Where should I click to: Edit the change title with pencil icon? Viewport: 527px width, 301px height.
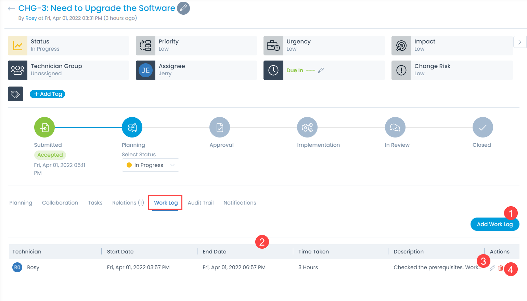pyautogui.click(x=183, y=8)
